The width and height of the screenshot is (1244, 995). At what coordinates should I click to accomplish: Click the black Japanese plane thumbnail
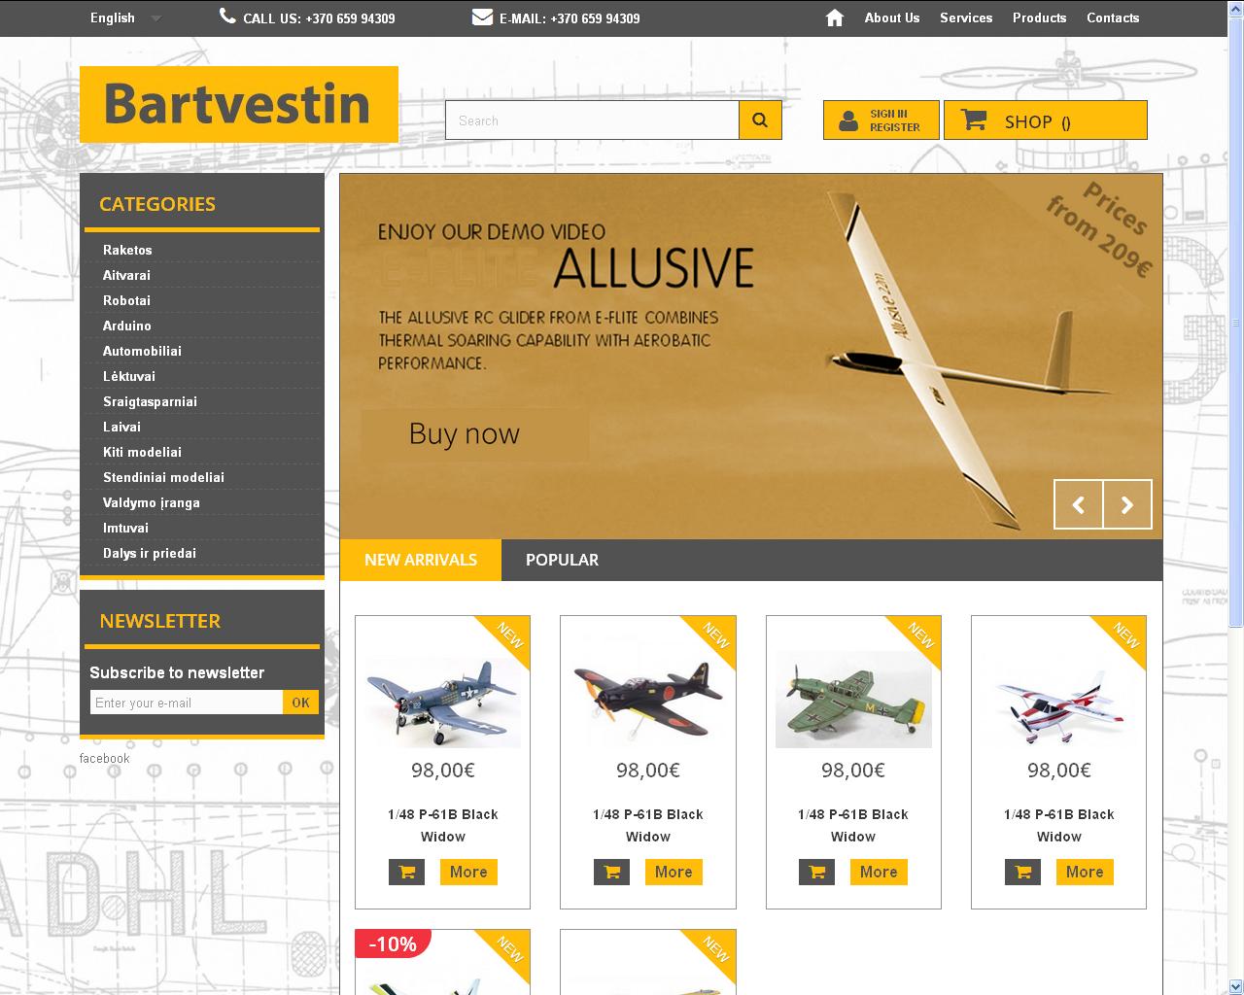click(648, 700)
